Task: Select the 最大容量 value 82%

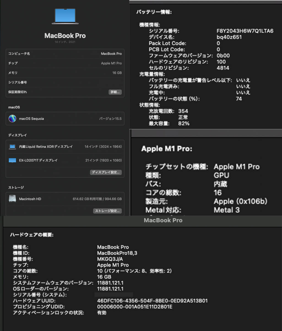Action: 184,124
